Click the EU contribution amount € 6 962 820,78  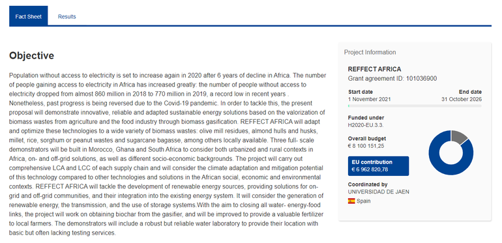click(370, 169)
